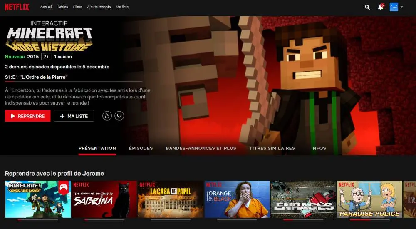Open the La Casa de Papel thumbnail

[x=171, y=199]
